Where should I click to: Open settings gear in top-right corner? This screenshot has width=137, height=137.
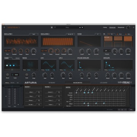point(134,27)
